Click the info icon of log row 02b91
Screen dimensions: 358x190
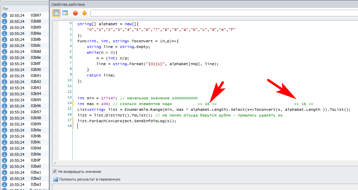coord(5,76)
